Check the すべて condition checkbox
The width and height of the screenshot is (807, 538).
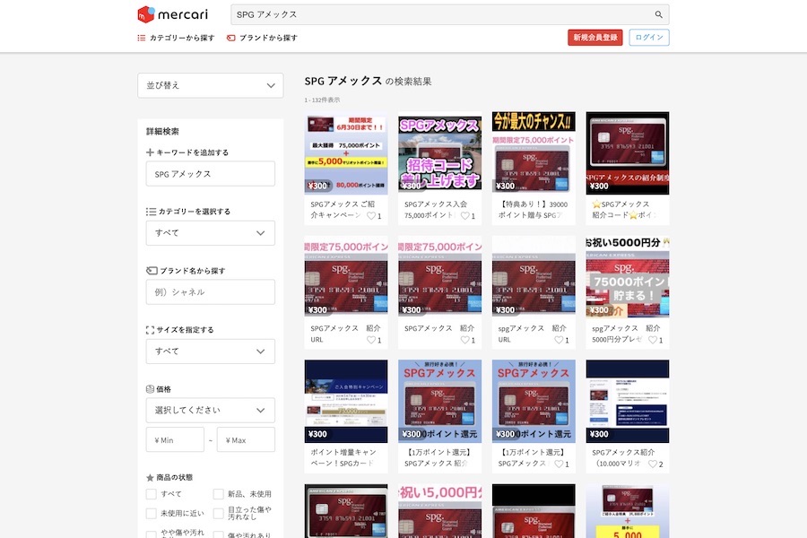(x=152, y=494)
